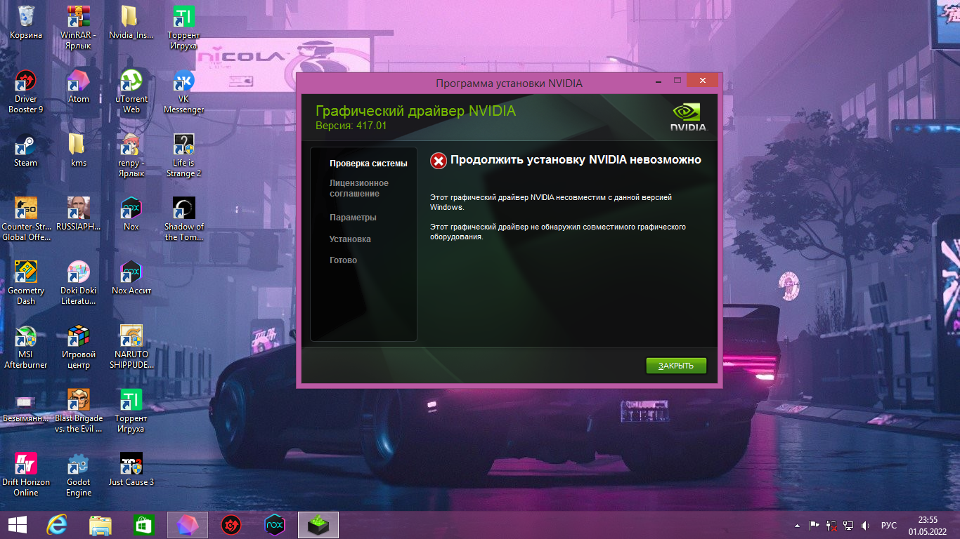Switch the РУС input language indicator
Screen dimensions: 960x539
(889, 525)
